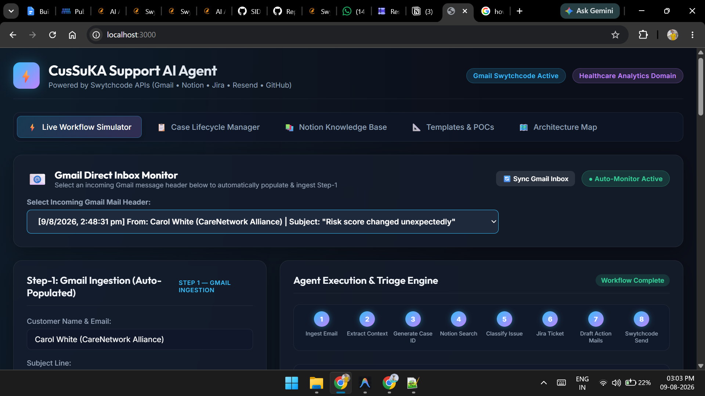Open a new browser tab
Image resolution: width=705 pixels, height=396 pixels.
[x=520, y=11]
